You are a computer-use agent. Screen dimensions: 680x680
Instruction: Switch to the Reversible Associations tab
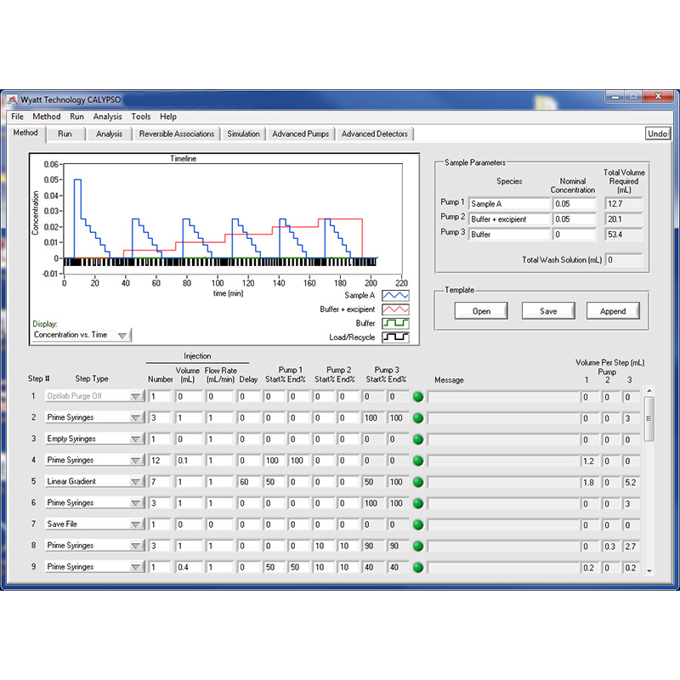[x=177, y=134]
